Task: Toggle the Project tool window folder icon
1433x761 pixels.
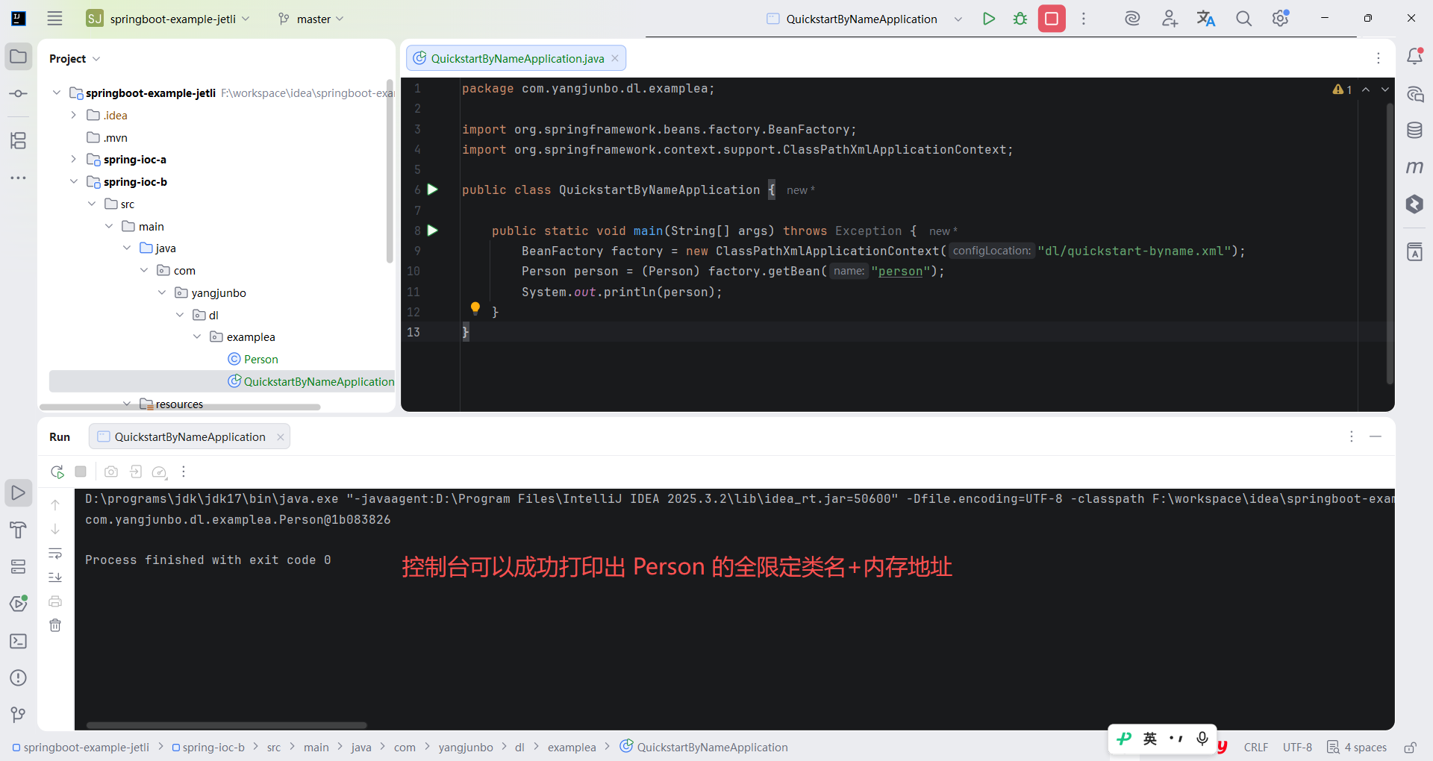Action: [x=19, y=57]
